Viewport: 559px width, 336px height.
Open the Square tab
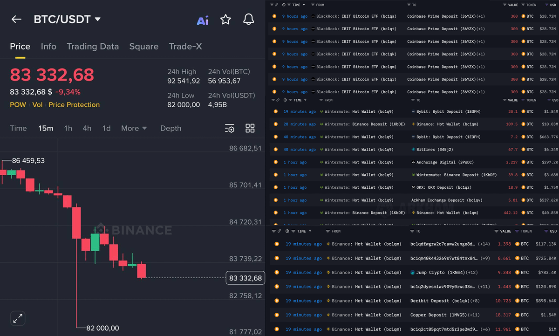144,47
